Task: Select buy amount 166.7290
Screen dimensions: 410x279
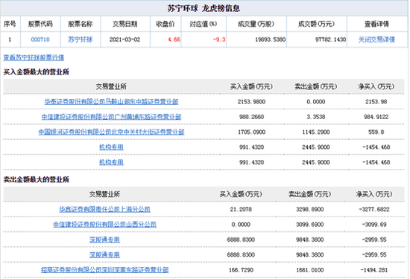Action: 241,269
